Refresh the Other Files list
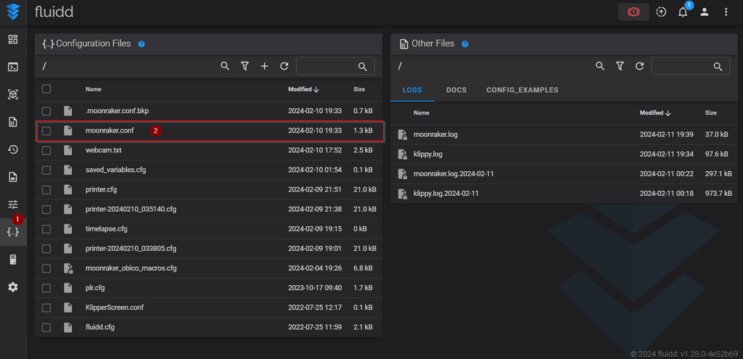Viewport: 743px width, 359px height. tap(640, 66)
